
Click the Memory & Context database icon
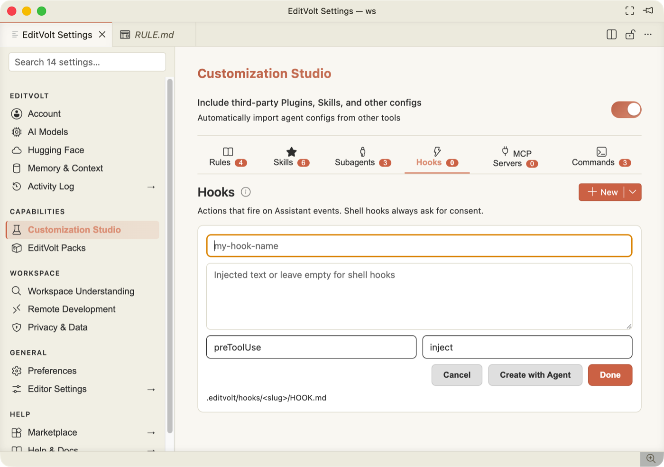tap(17, 168)
